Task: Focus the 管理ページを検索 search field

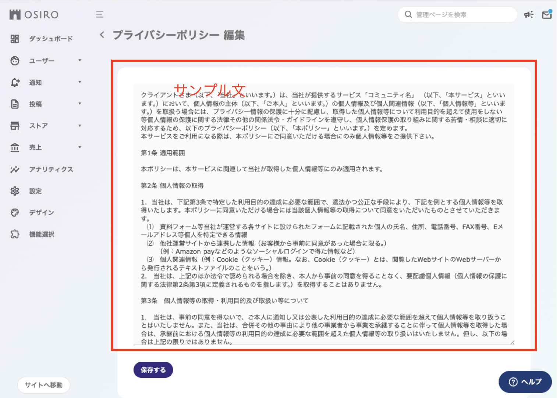Action: pyautogui.click(x=457, y=14)
